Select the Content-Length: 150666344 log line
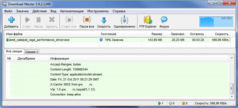Viewport: 238px width, 108px height. [x=117, y=69]
